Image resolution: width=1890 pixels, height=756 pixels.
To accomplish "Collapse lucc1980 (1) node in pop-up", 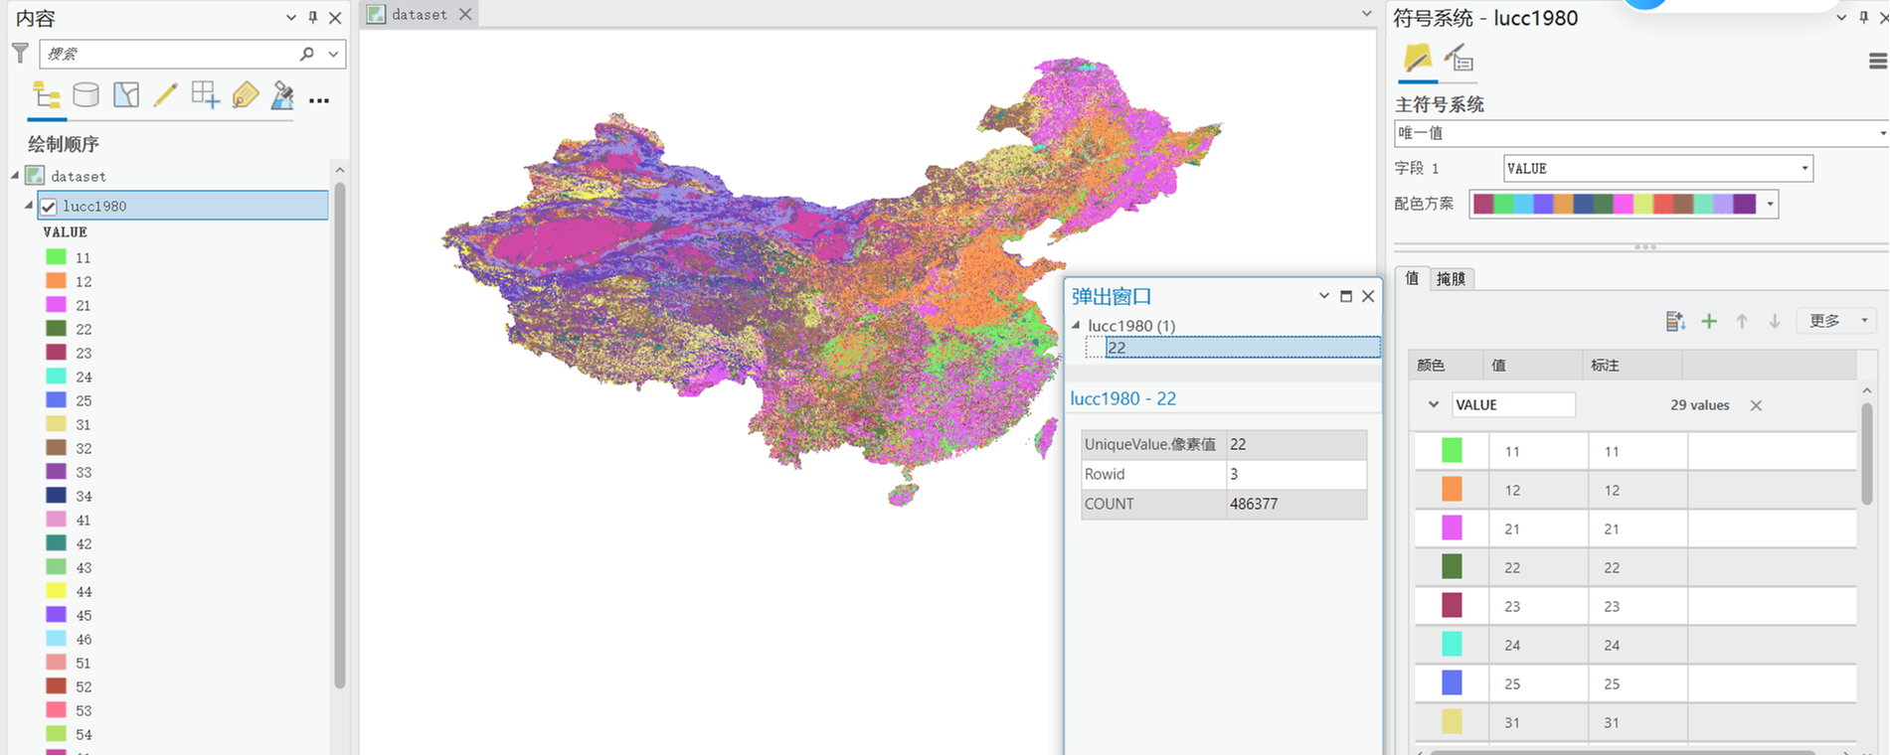I will [x=1076, y=325].
